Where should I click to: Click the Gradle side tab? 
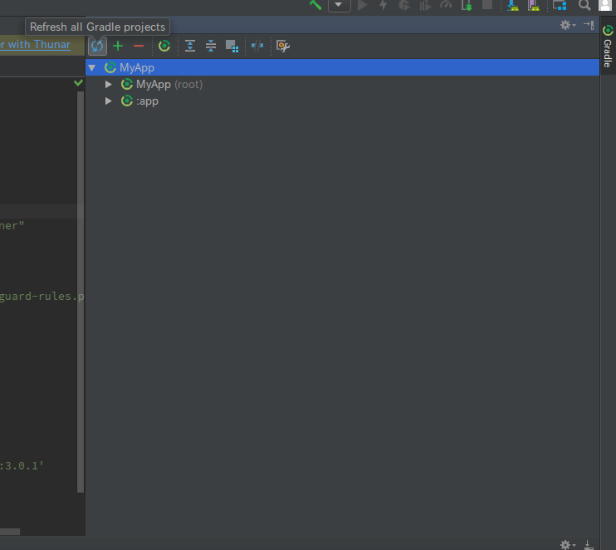tap(608, 46)
